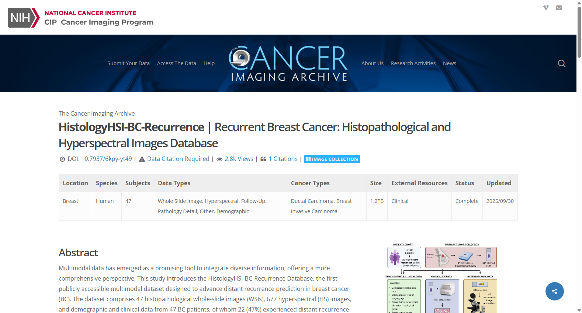Click CIP Cancer Imaging Program text
The image size is (582, 313).
pyautogui.click(x=99, y=22)
